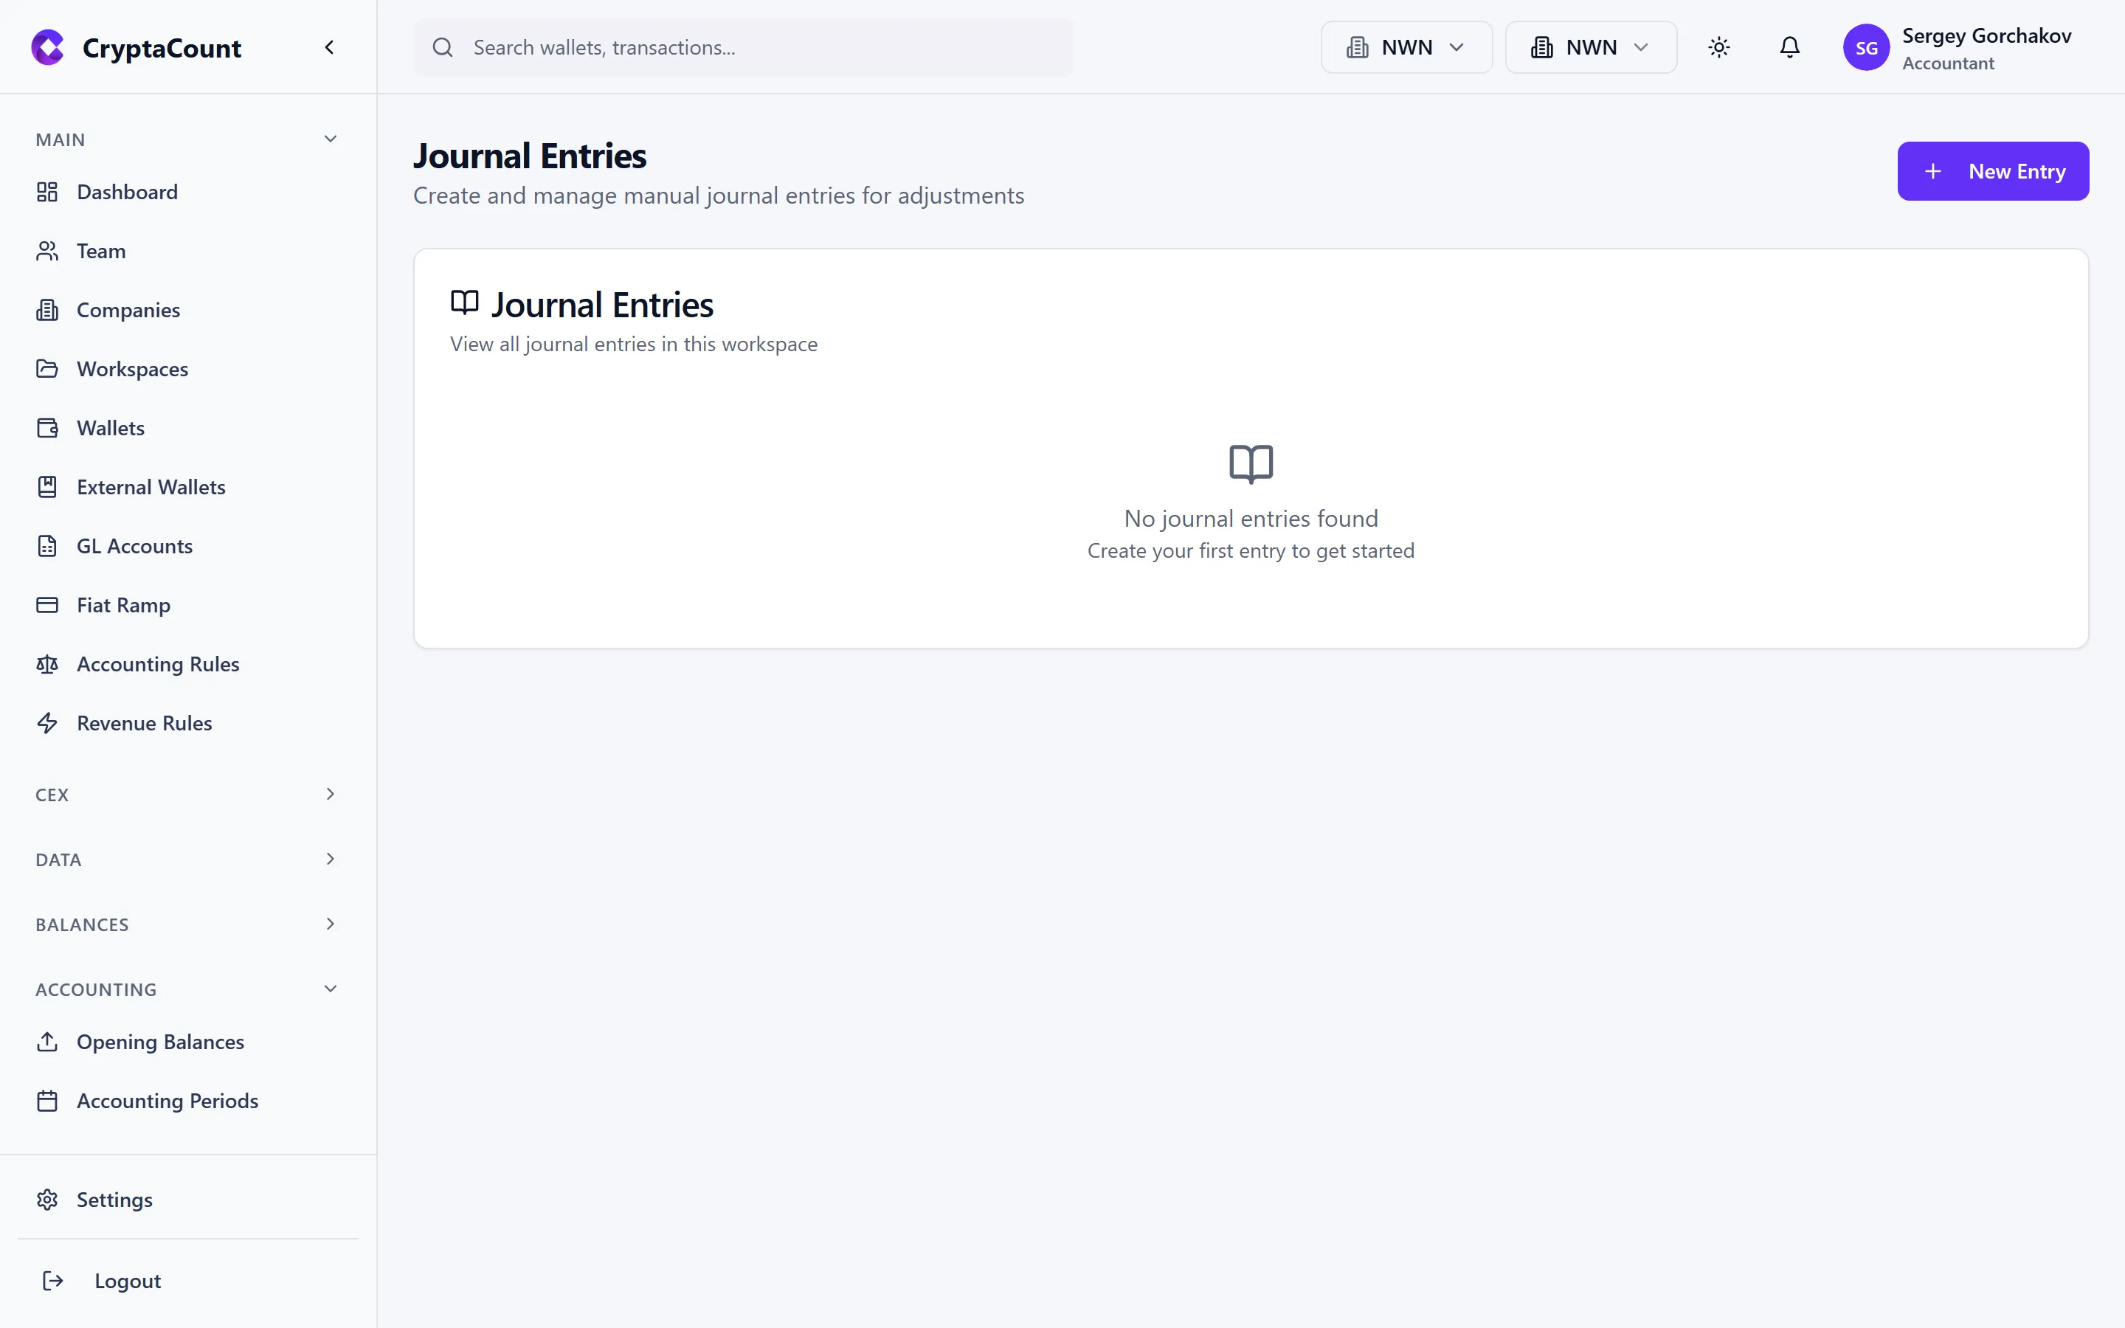Viewport: 2125px width, 1328px height.
Task: Expand the CEX section
Action: point(329,793)
